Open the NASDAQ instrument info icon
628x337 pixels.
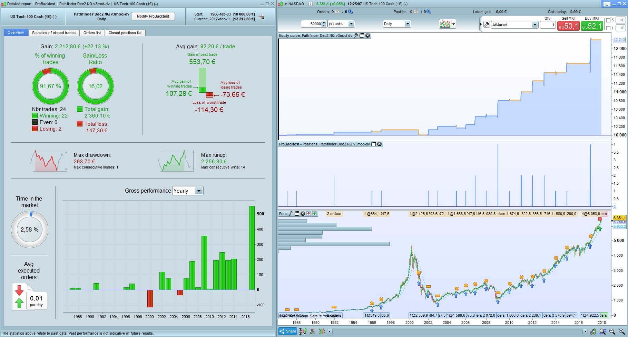coord(310,4)
